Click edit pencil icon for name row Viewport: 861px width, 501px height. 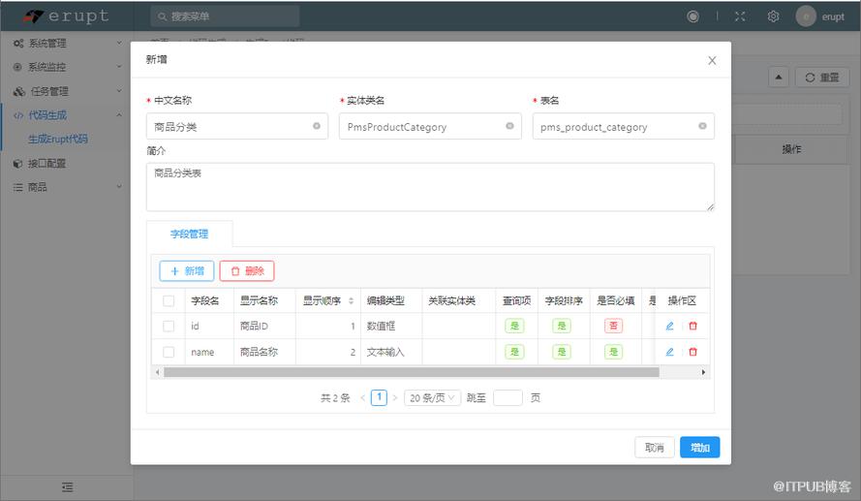(x=669, y=352)
